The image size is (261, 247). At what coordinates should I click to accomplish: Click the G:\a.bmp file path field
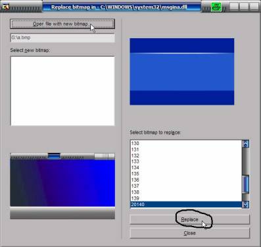click(x=62, y=38)
